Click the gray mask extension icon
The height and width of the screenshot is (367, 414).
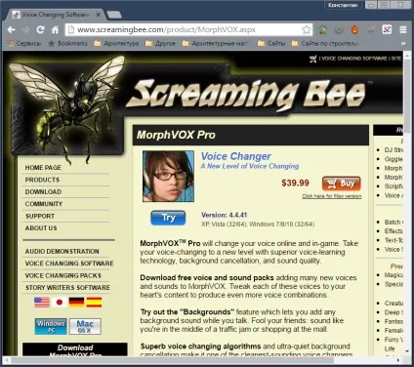click(x=339, y=30)
